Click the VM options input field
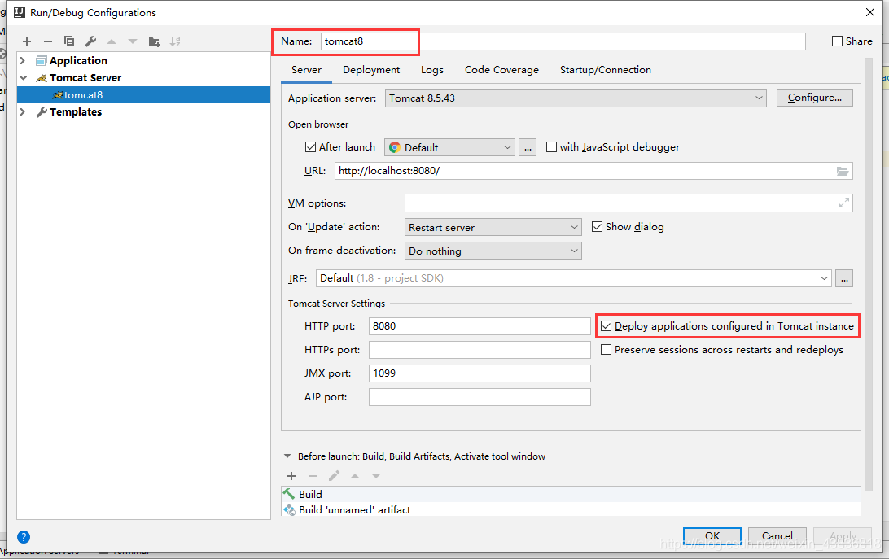The width and height of the screenshot is (889, 559). [628, 203]
